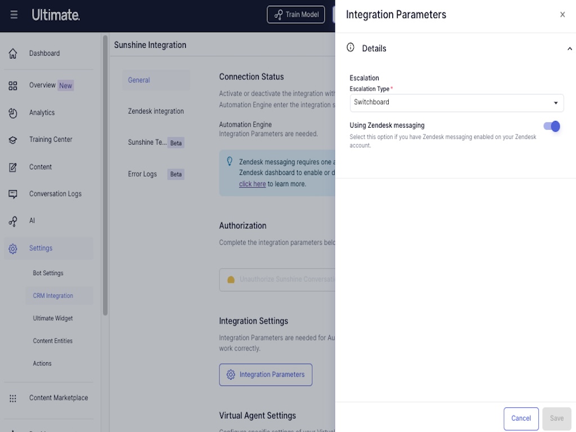This screenshot has width=576, height=432.
Task: Click the Dashboard home icon
Action: (13, 53)
